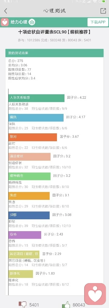Click the 下载APP button
This screenshot has width=109, height=308.
[98, 22]
